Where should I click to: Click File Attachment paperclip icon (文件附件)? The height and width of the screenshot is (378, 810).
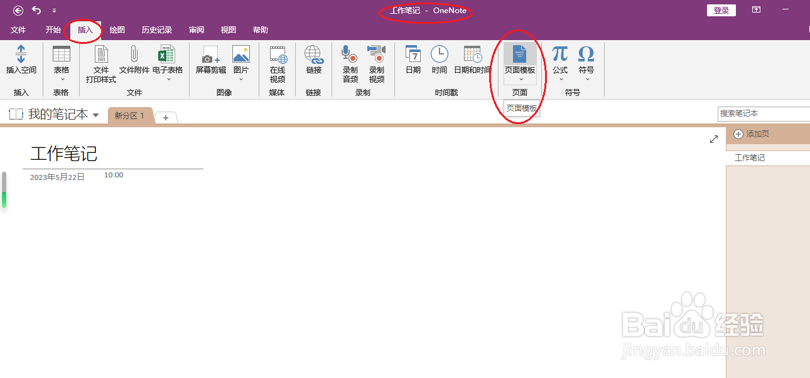pyautogui.click(x=134, y=54)
